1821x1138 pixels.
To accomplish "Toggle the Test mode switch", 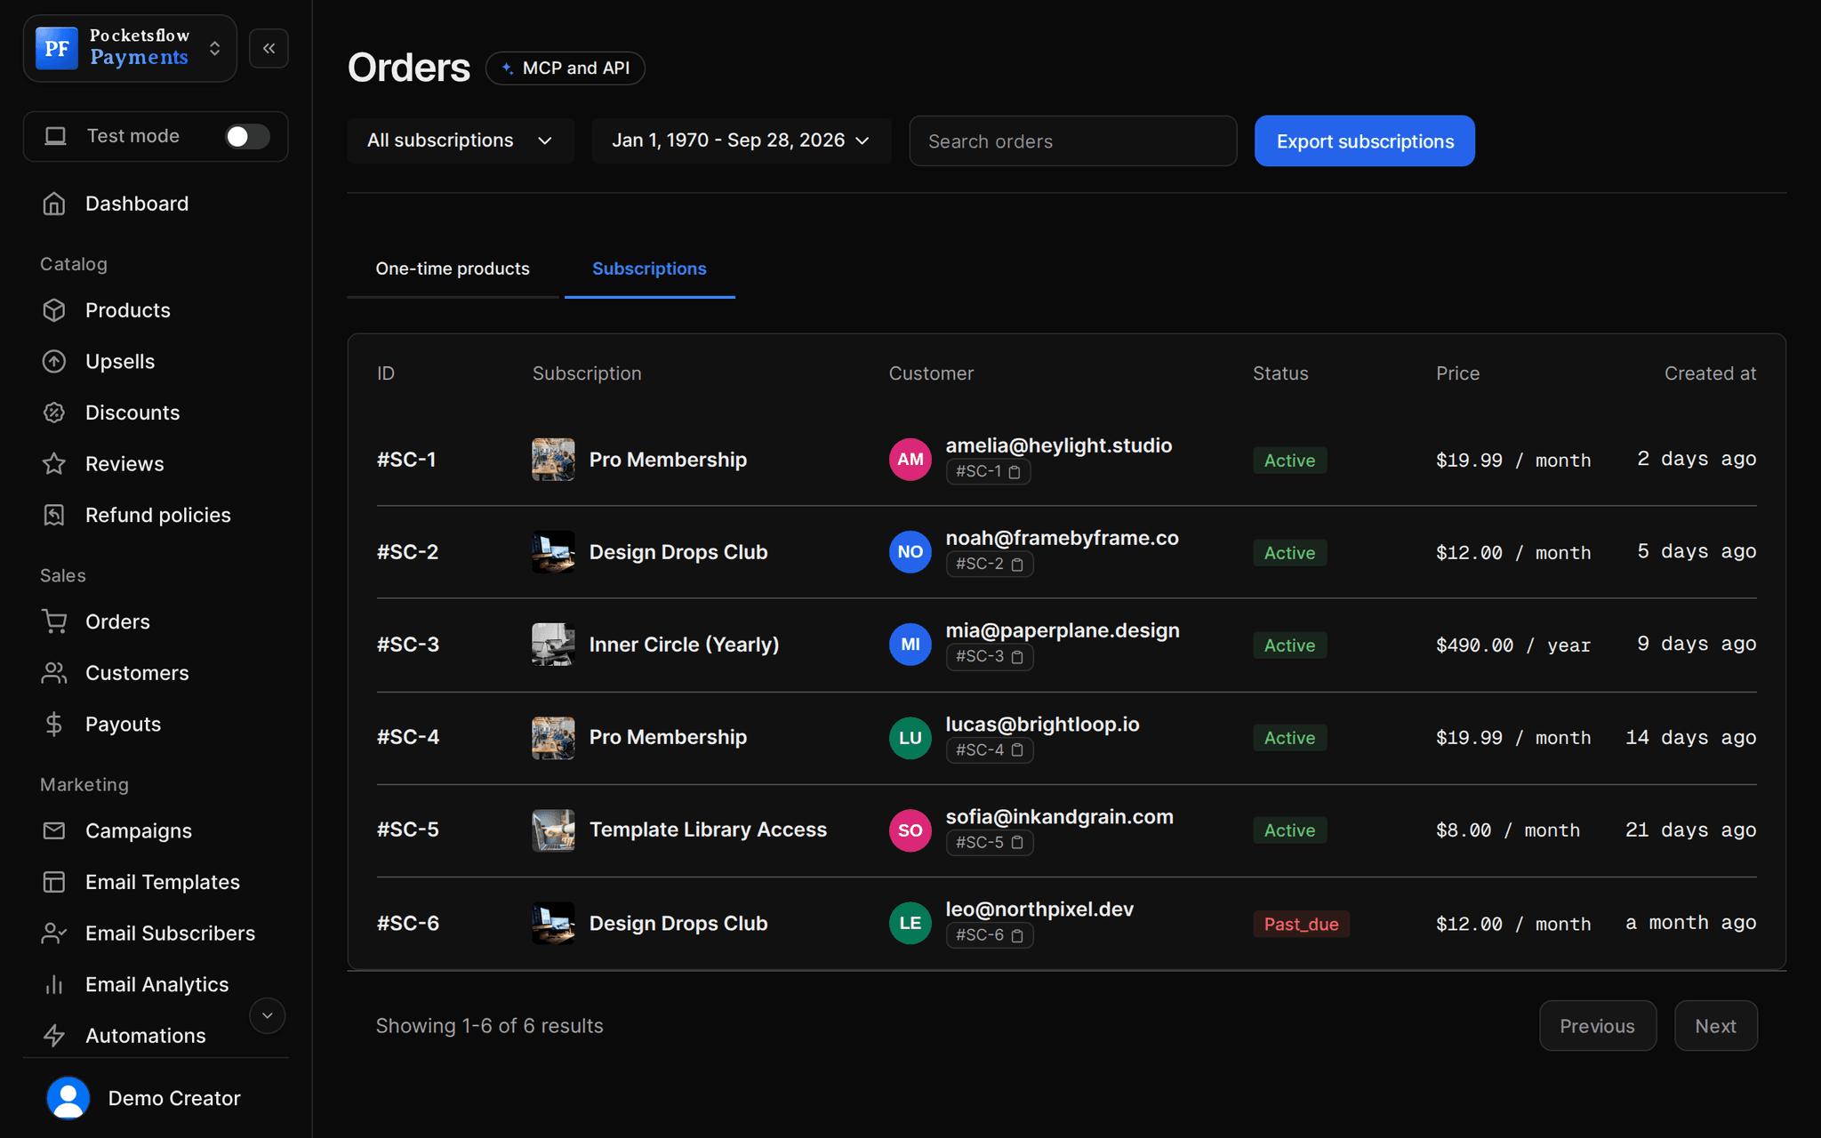I will pos(246,136).
